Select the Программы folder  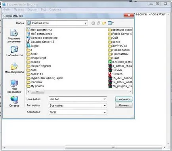118,54
